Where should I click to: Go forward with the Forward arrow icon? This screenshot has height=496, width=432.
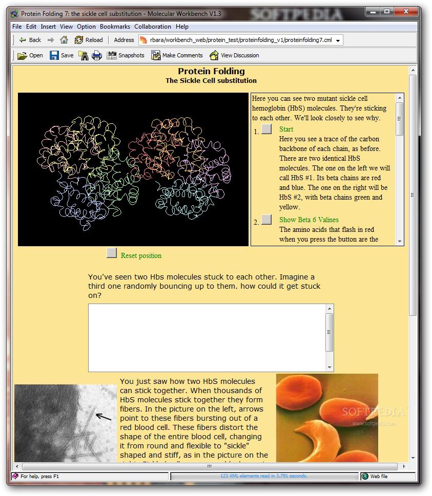coord(51,40)
